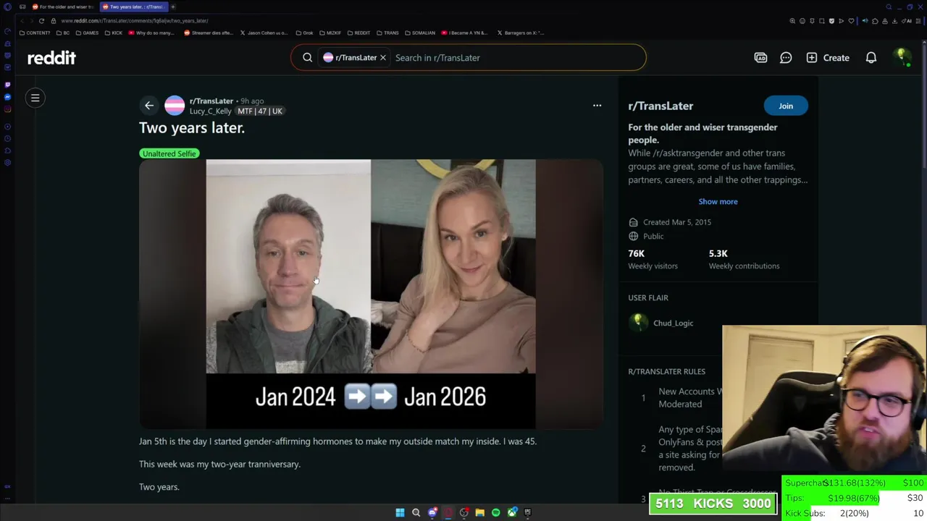Open Windows taskbar search
This screenshot has width=927, height=521.
(416, 512)
